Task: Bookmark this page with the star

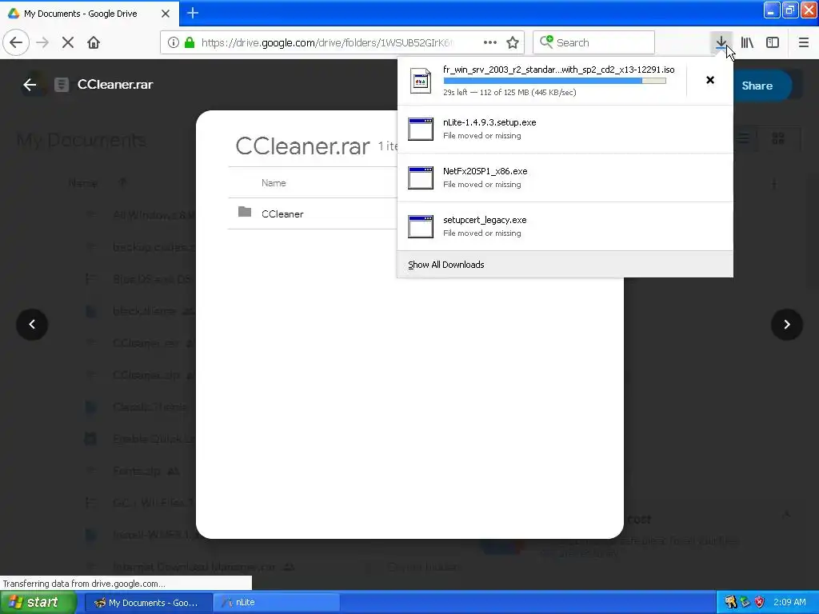Action: [x=513, y=42]
